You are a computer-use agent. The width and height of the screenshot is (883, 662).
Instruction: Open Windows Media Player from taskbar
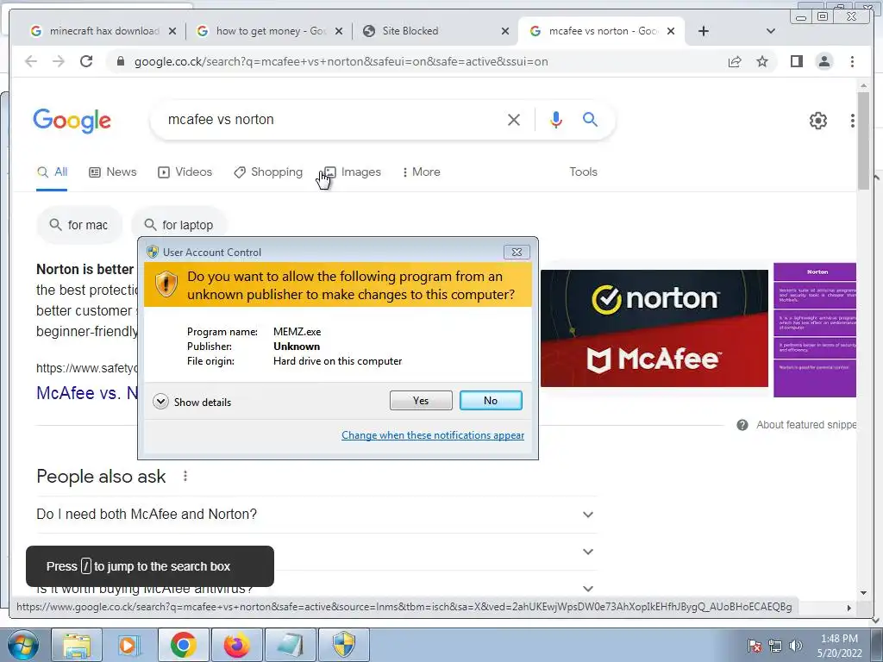pyautogui.click(x=128, y=645)
